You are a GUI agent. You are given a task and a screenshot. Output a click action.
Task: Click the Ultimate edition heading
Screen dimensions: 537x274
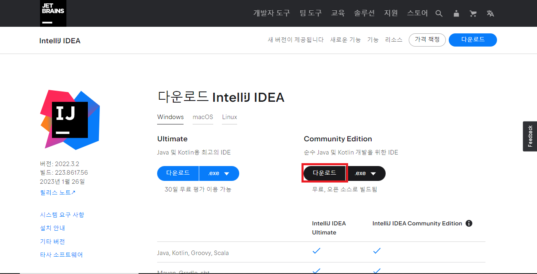coord(172,139)
